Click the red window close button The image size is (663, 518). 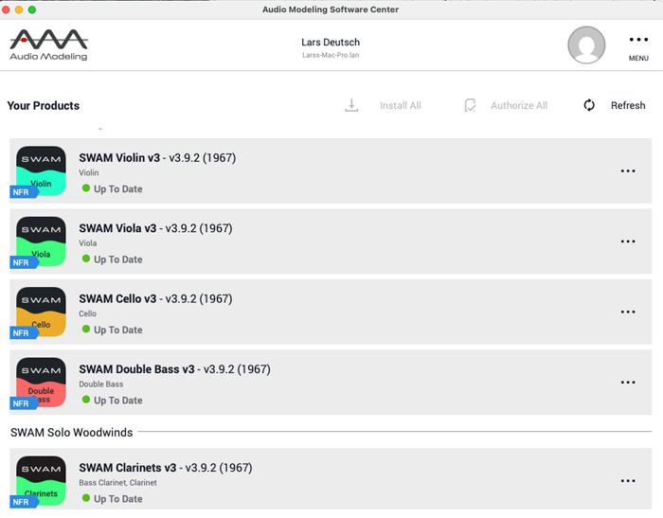coord(6,9)
